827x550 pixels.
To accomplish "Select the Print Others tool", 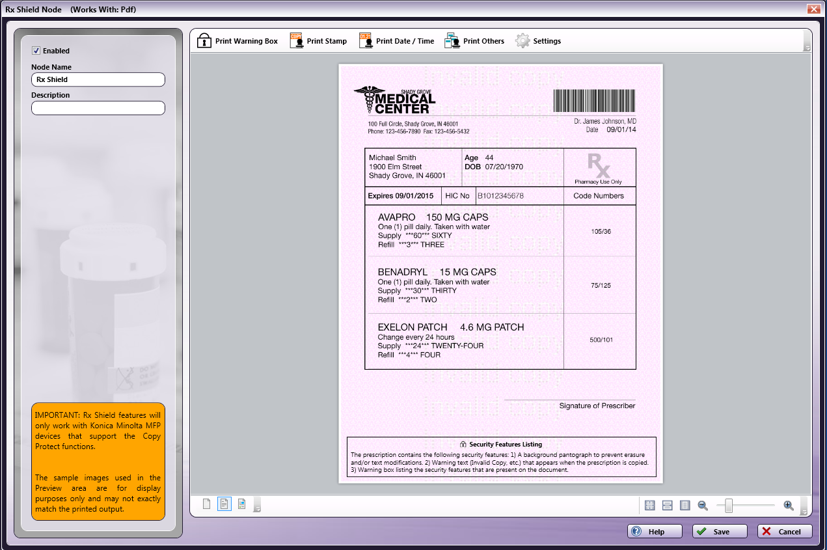I will tap(474, 41).
